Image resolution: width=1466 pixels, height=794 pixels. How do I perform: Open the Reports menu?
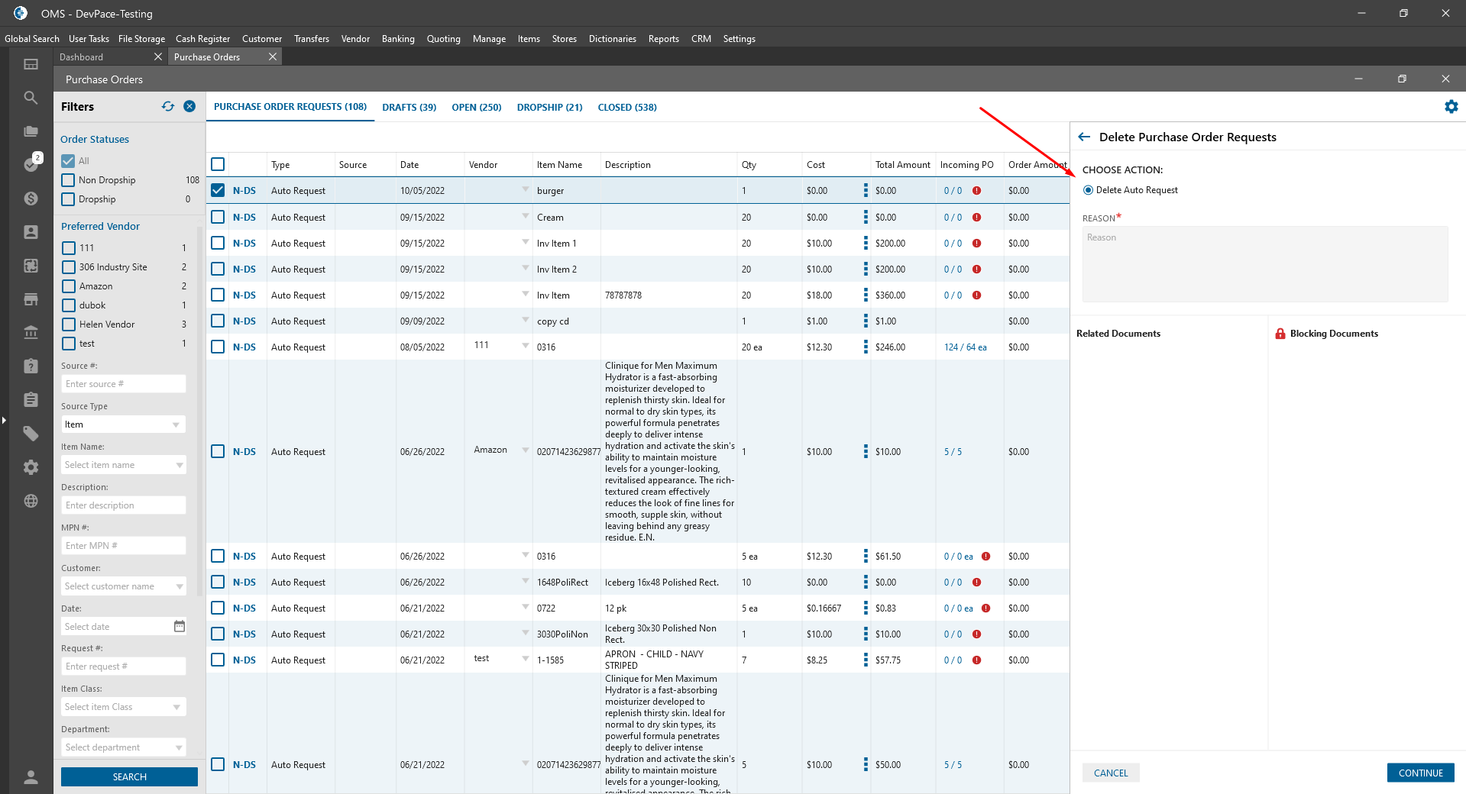(663, 39)
